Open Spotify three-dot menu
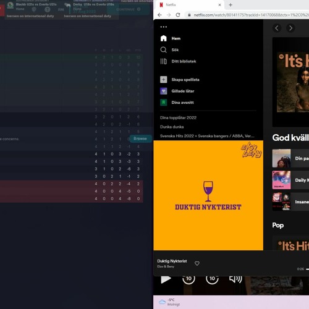Image resolution: width=309 pixels, height=309 pixels. [x=164, y=27]
